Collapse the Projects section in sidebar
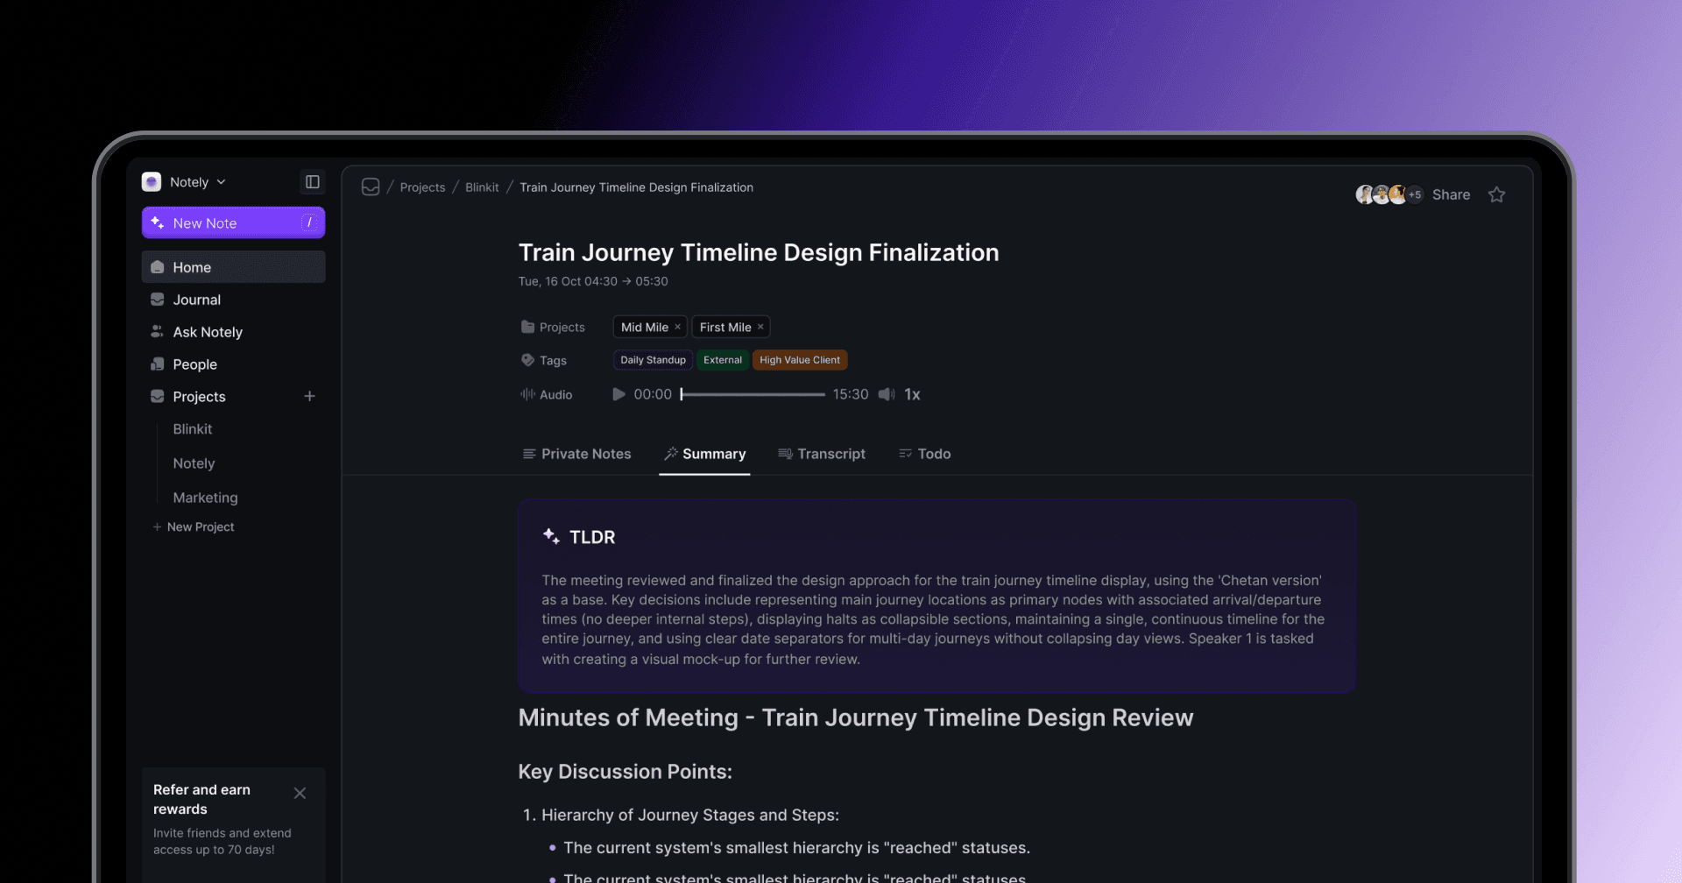The width and height of the screenshot is (1682, 883). 199,397
